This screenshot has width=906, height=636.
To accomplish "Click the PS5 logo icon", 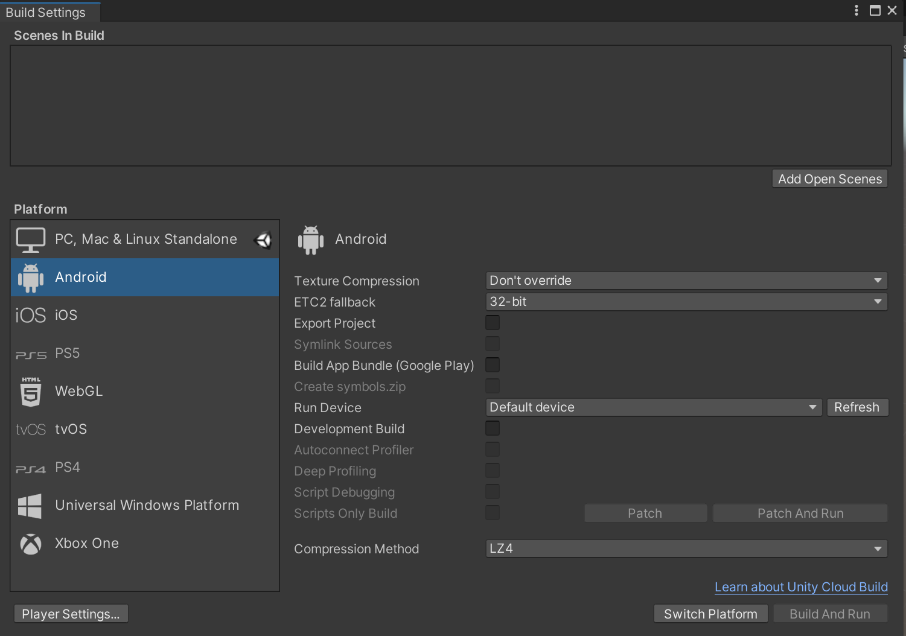I will [x=31, y=355].
